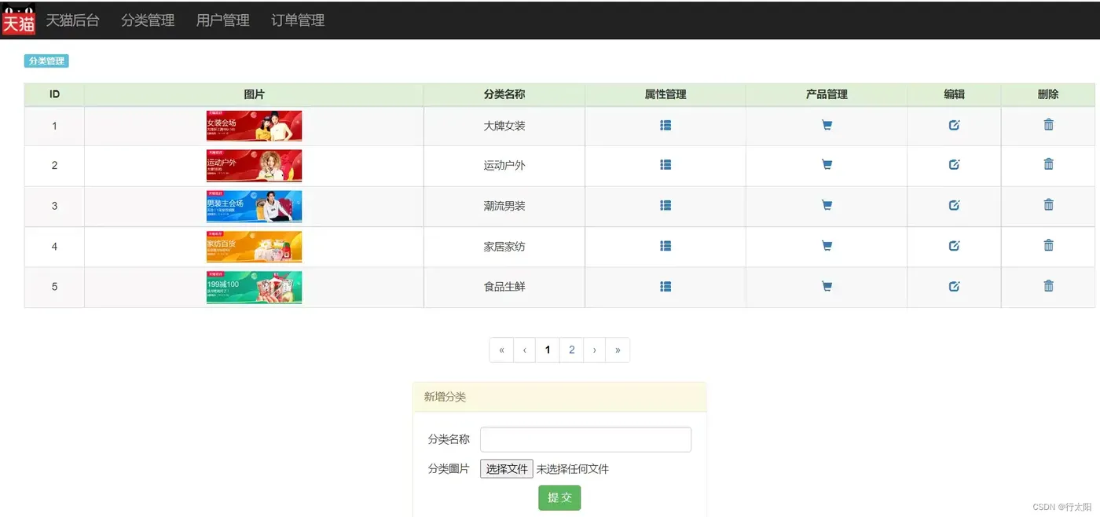Select the 食品生鲜 name cell
This screenshot has width=1100, height=517.
pos(504,287)
